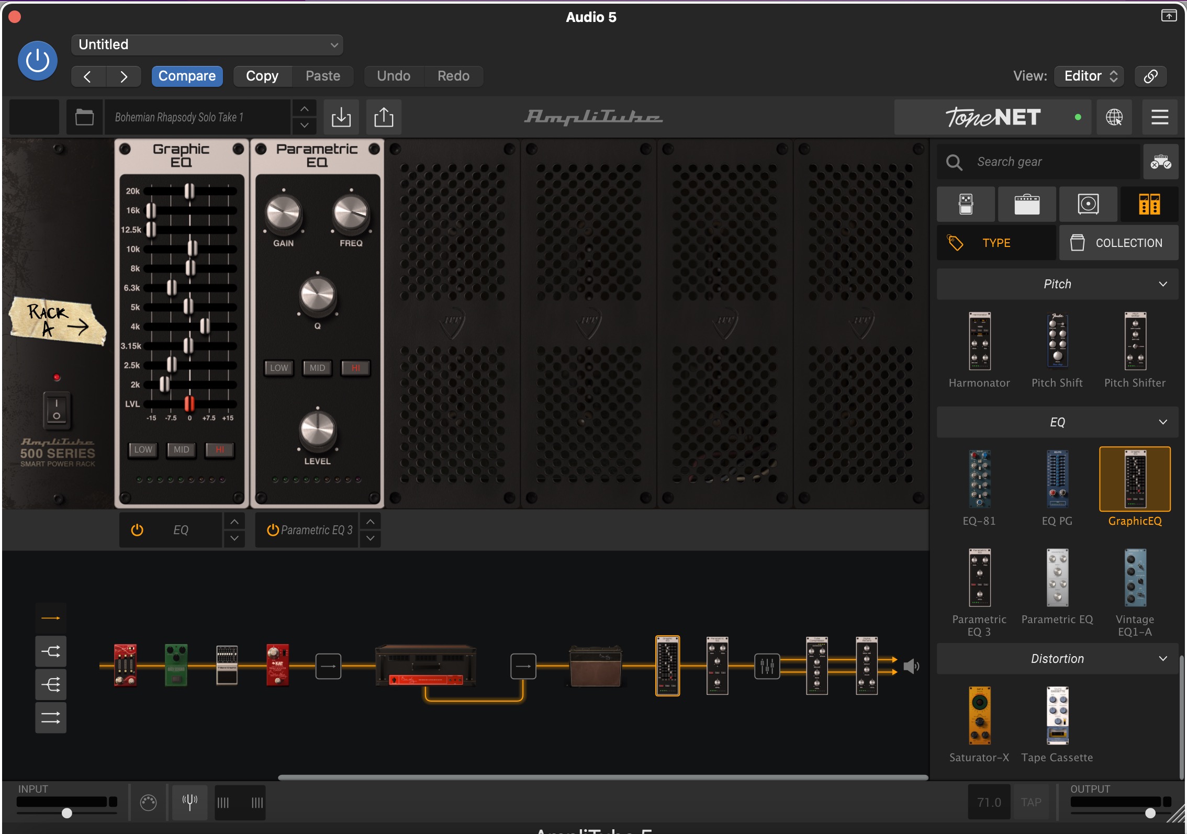Click the ToneNET globe web icon

point(1114,117)
